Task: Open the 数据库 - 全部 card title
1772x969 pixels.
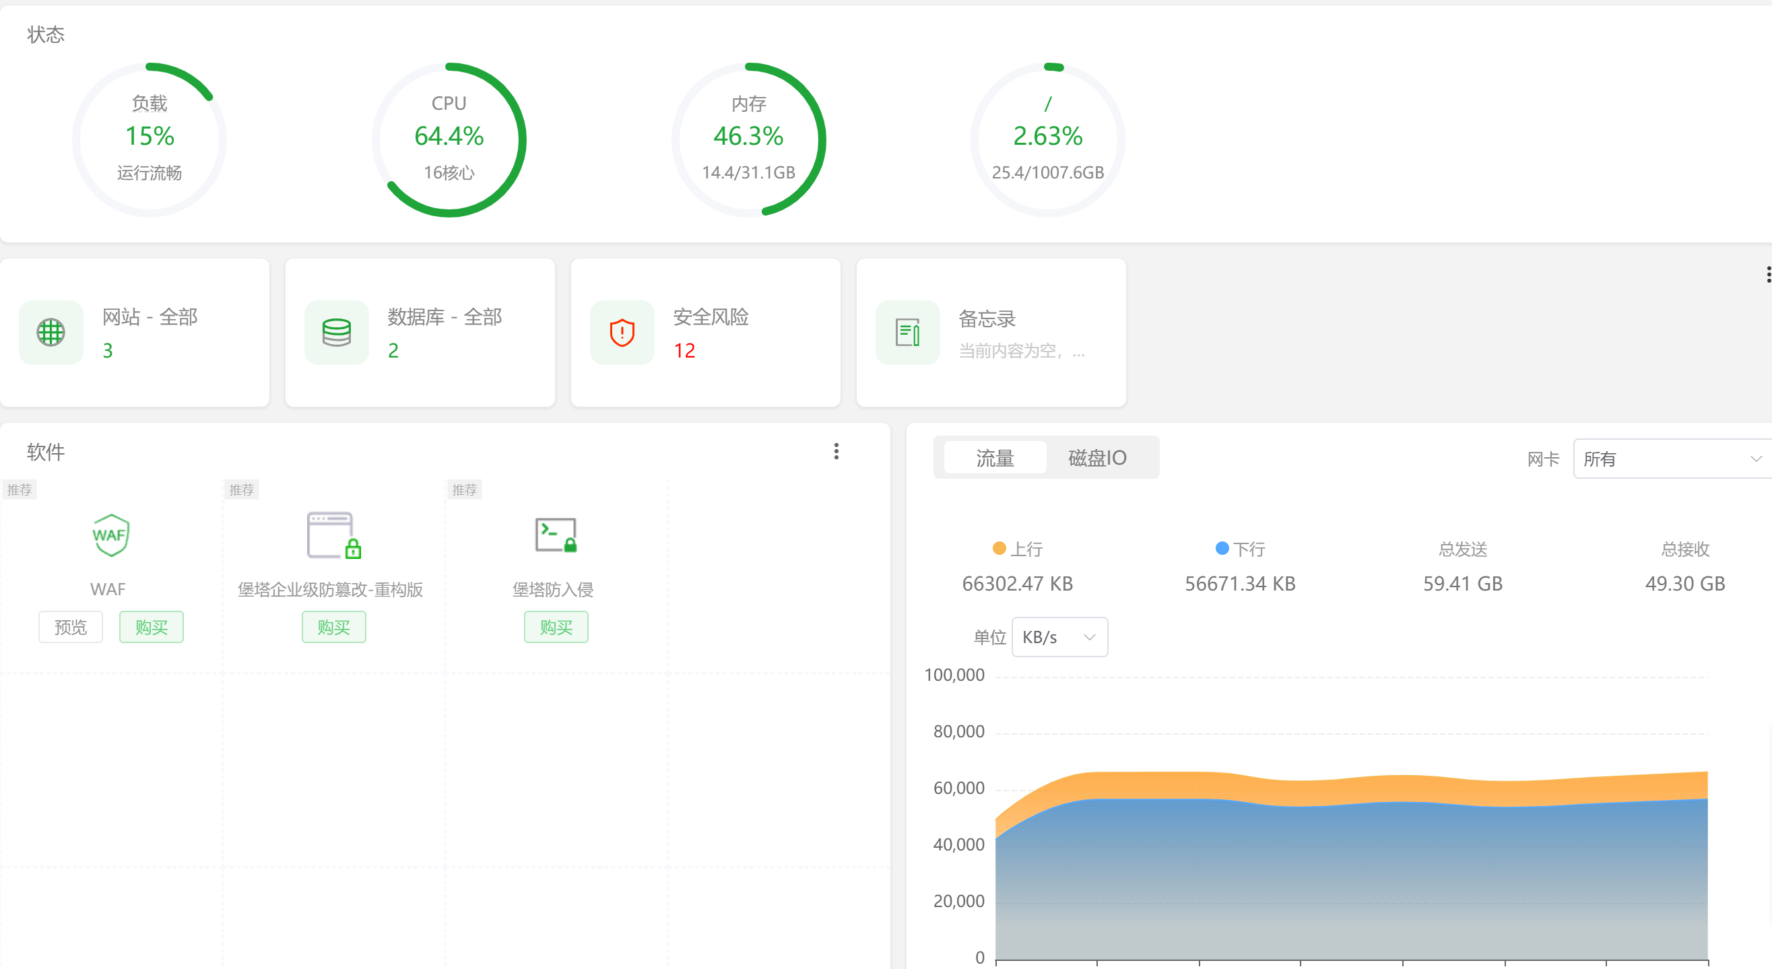Action: pos(445,317)
